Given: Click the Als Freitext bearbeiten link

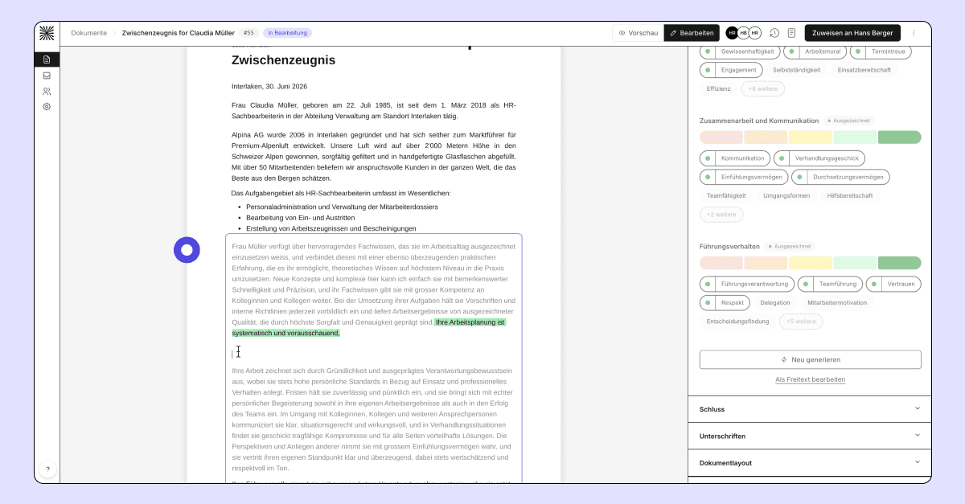Looking at the screenshot, I should 810,379.
